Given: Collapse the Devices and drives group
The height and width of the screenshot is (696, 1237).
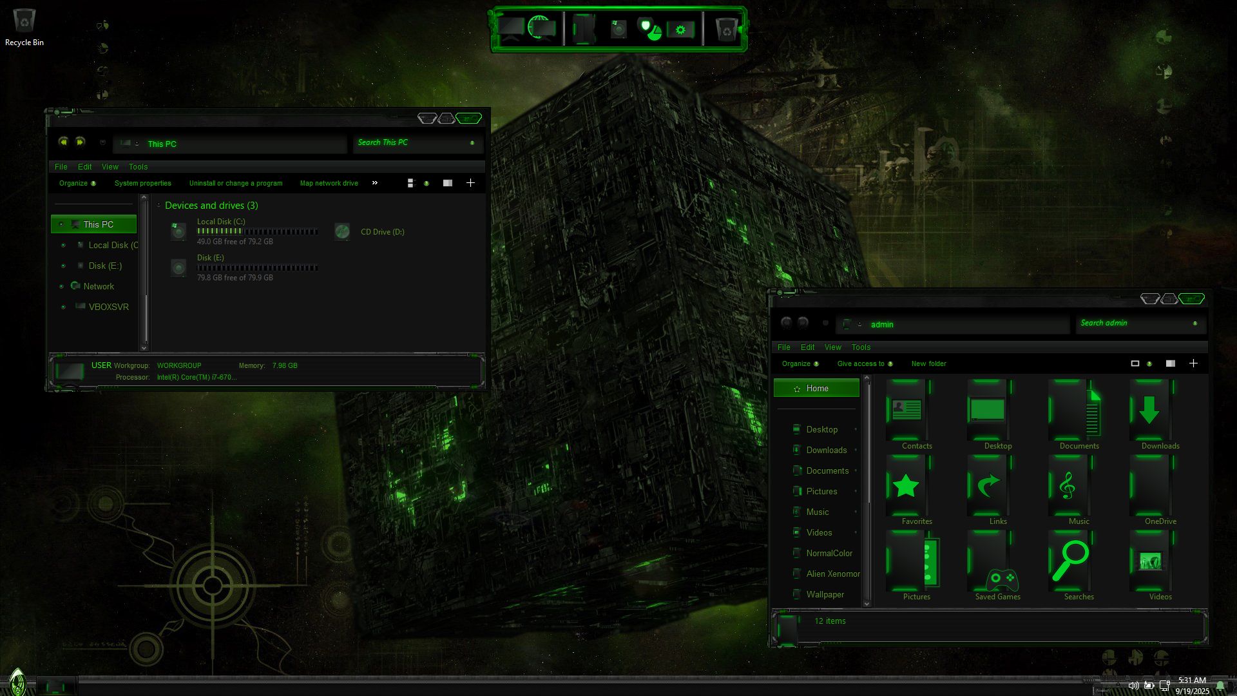Looking at the screenshot, I should (158, 206).
